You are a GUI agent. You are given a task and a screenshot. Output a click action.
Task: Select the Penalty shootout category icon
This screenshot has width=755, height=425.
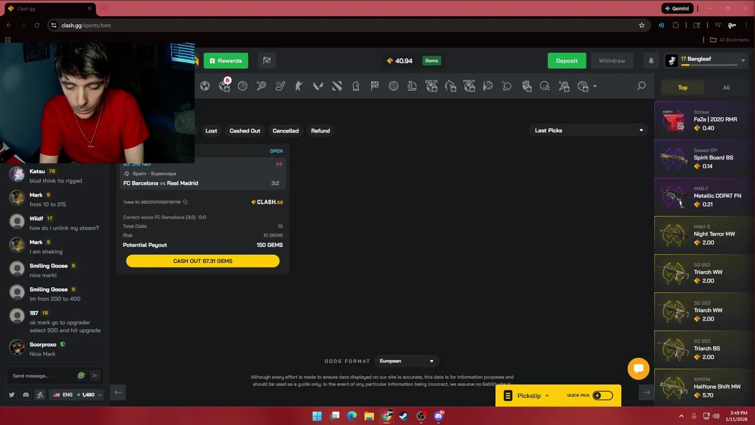coord(469,86)
